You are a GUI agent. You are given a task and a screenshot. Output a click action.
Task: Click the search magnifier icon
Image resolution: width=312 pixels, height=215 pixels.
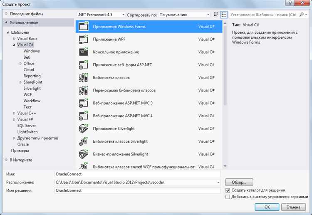[302, 15]
